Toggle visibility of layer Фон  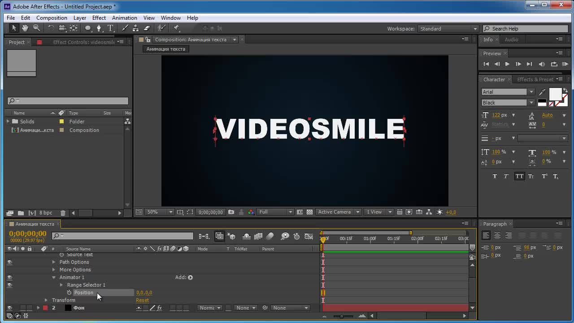click(x=9, y=308)
